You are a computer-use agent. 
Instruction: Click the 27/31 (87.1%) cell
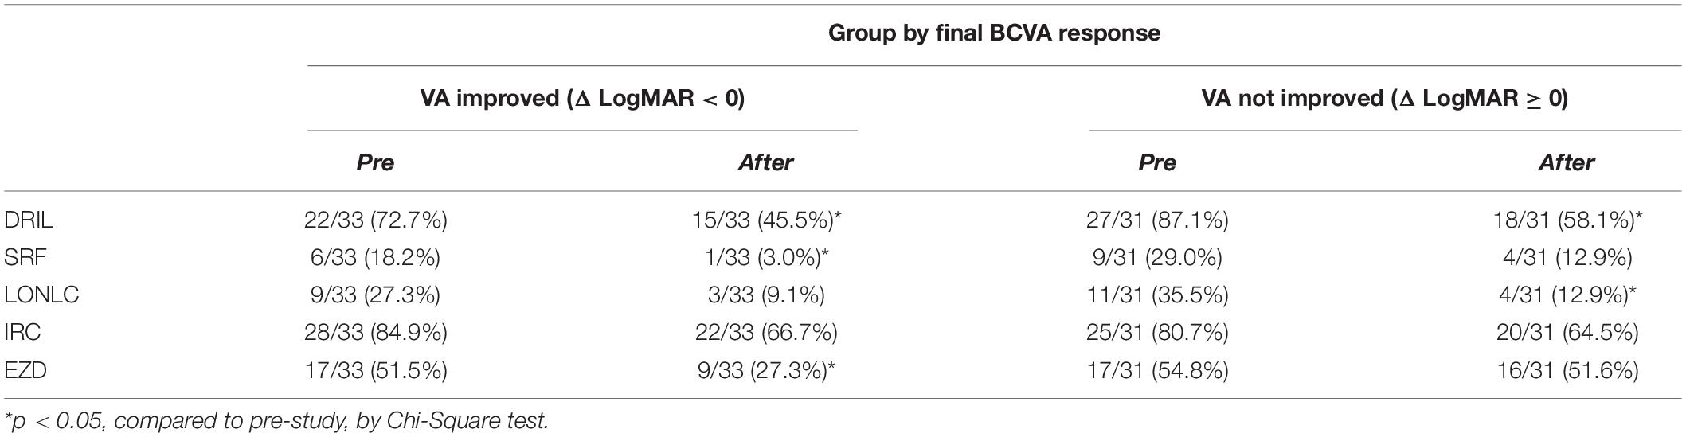pyautogui.click(x=1157, y=220)
